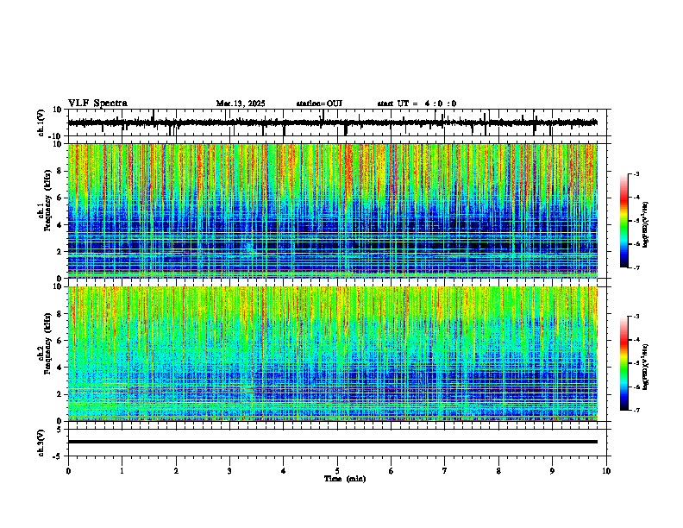This screenshot has width=683, height=528.
Task: Click tick label "0" on the Time axis
Action: 68,471
